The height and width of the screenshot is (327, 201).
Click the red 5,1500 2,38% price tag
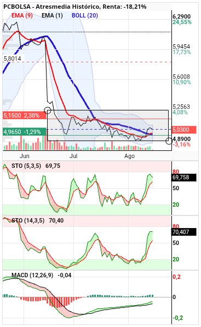(25, 115)
